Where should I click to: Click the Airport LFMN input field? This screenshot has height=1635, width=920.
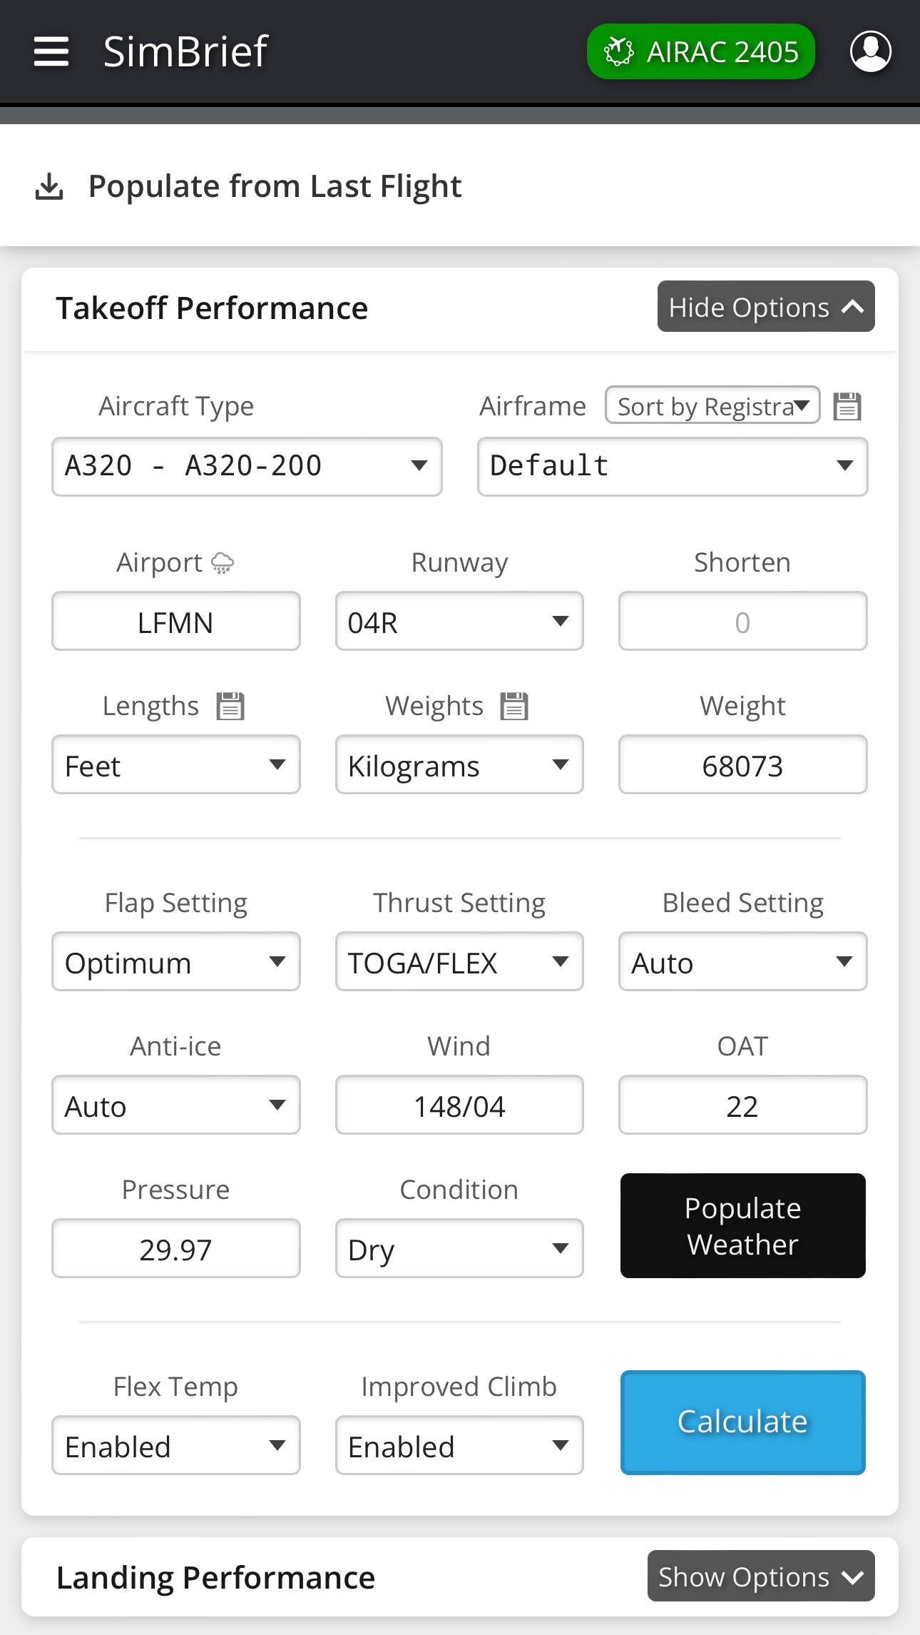point(175,622)
